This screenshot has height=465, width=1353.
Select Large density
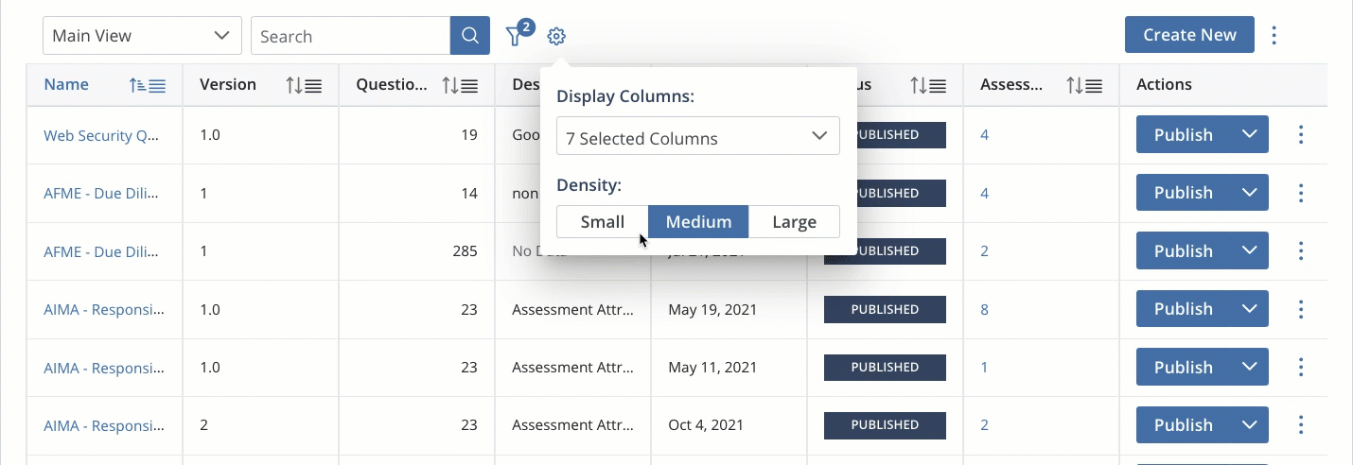pyautogui.click(x=794, y=222)
